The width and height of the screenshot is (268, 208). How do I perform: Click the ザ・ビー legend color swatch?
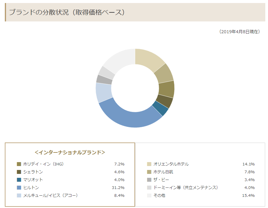click(x=149, y=180)
